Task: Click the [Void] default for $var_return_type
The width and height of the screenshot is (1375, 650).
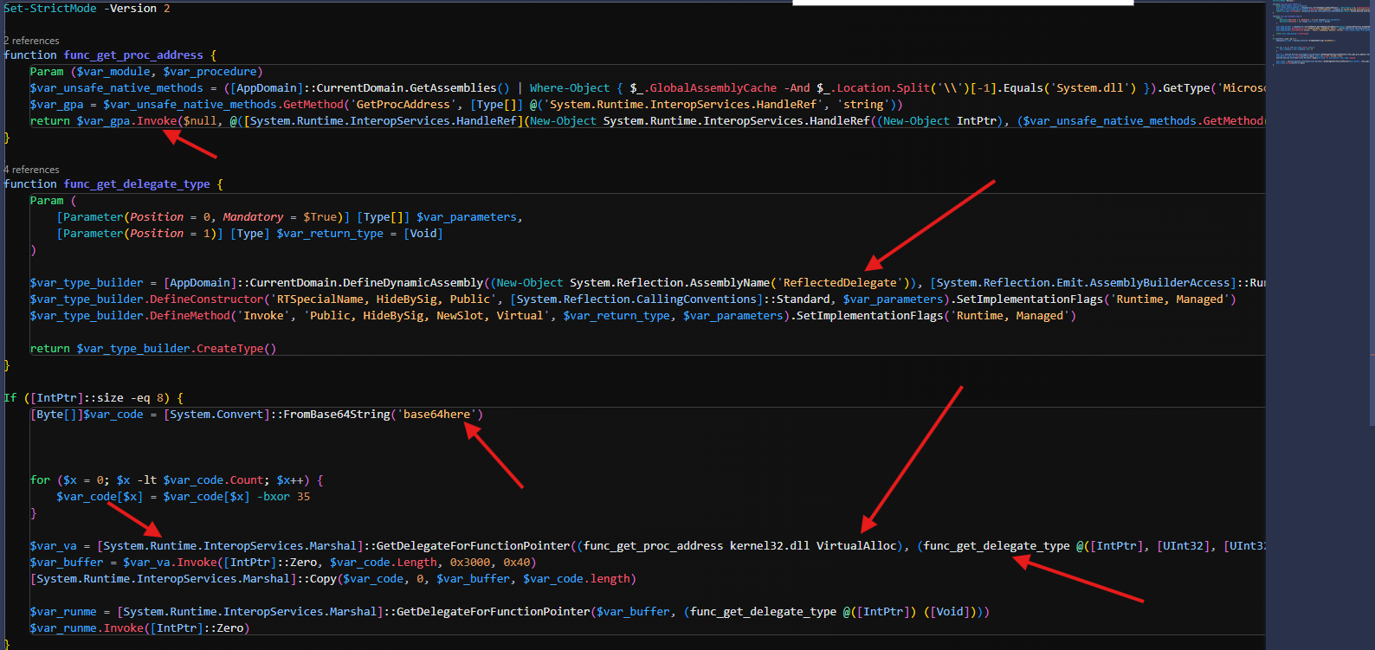Action: tap(423, 233)
